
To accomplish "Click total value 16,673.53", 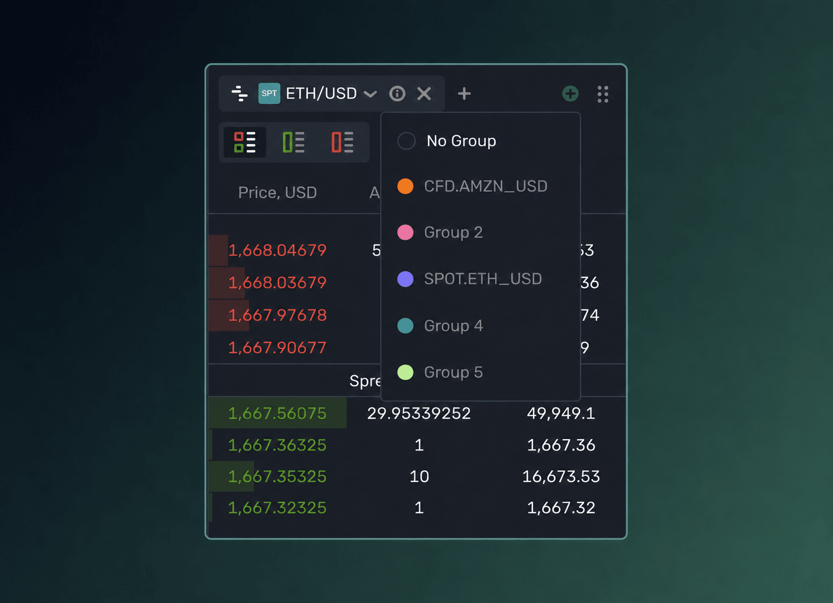I will [x=561, y=476].
